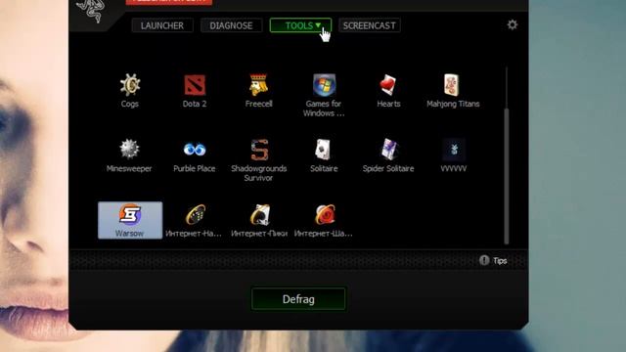Select the highlighted Warsow game icon

coord(130,220)
